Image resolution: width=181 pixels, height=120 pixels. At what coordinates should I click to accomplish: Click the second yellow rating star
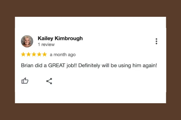pos(29,54)
